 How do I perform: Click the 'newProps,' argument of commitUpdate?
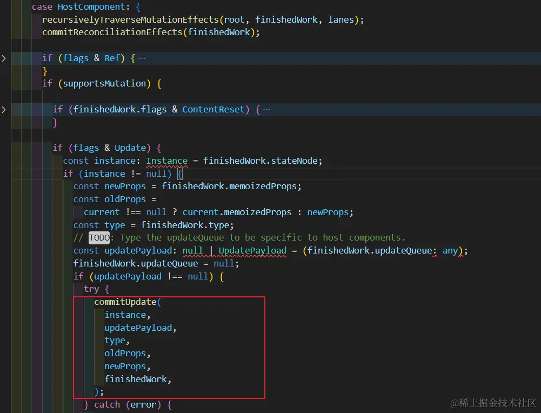pyautogui.click(x=128, y=367)
